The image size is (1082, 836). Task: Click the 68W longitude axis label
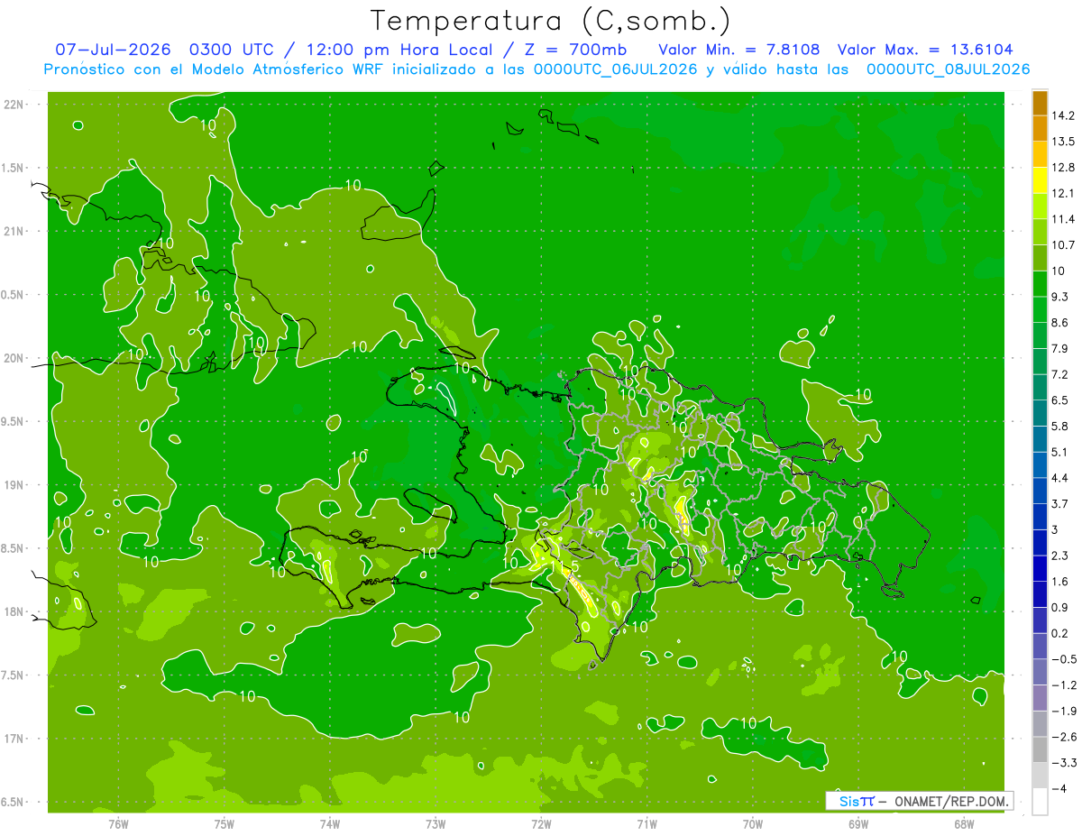pyautogui.click(x=964, y=824)
